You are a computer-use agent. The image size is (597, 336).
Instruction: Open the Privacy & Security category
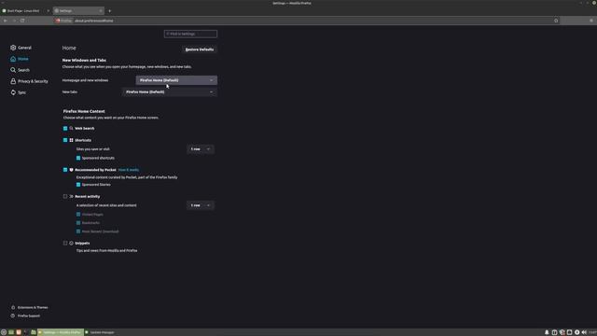(x=29, y=81)
